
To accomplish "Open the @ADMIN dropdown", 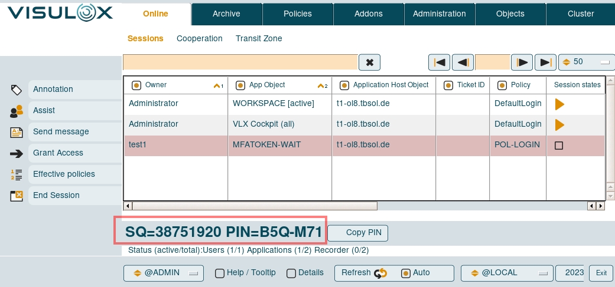I will tap(163, 273).
